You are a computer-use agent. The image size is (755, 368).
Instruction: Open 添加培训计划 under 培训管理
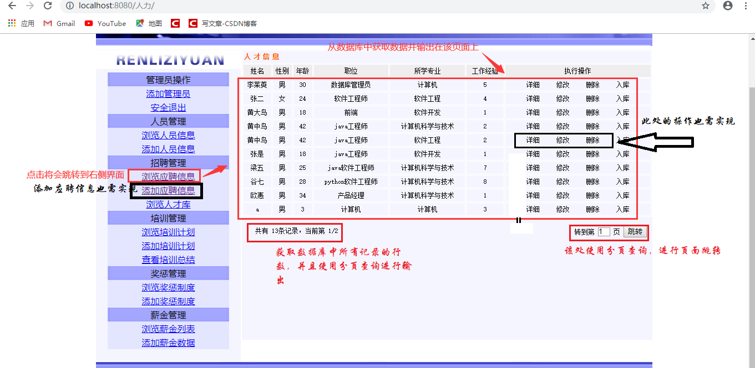coord(168,245)
